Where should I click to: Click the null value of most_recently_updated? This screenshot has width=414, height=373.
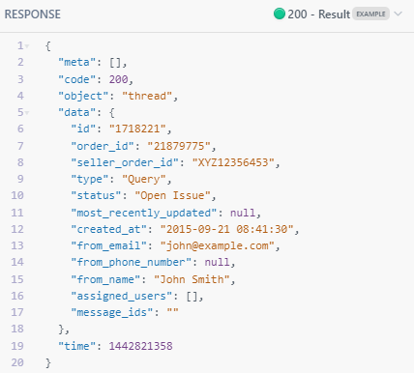[243, 213]
